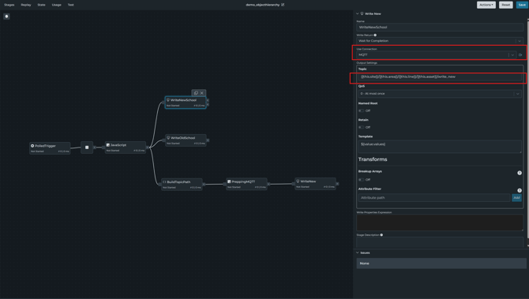This screenshot has height=299, width=529.
Task: Click the output port of WriteOldSchool
Action: coord(208,140)
